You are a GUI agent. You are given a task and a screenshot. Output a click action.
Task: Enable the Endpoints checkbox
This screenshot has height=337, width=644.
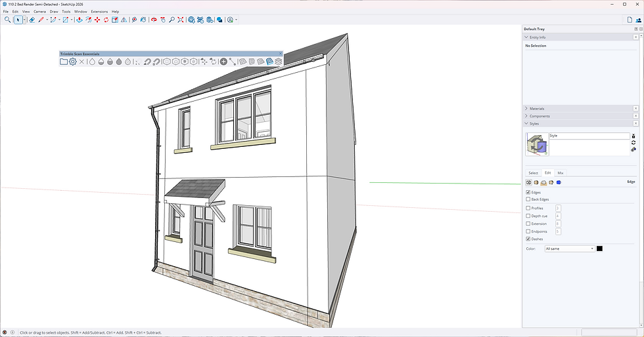[528, 231]
